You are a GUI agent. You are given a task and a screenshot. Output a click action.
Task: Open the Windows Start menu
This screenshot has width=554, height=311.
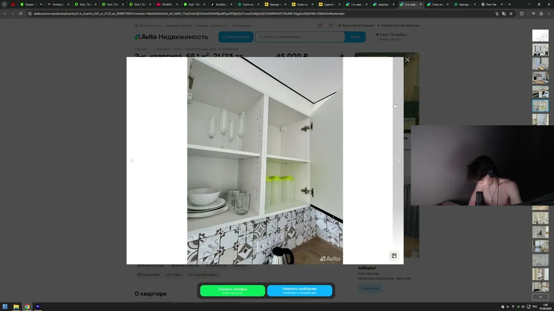tap(5, 307)
